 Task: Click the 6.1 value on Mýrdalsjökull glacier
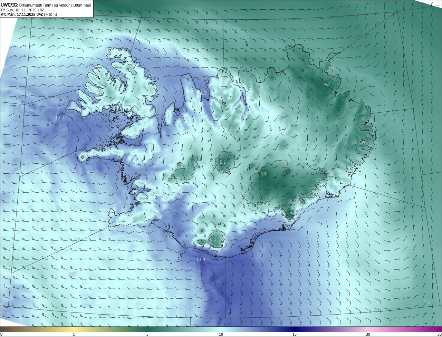pyautogui.click(x=213, y=239)
